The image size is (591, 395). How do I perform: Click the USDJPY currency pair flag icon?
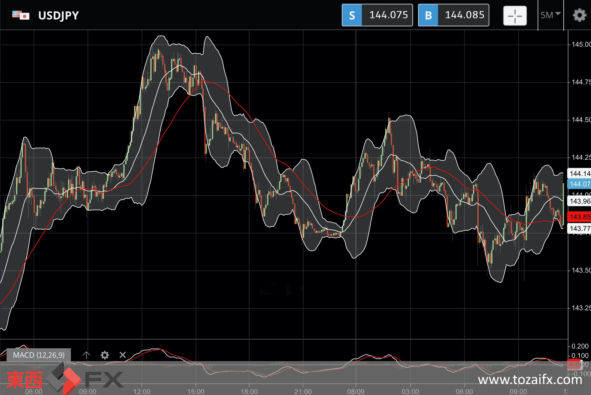point(20,15)
